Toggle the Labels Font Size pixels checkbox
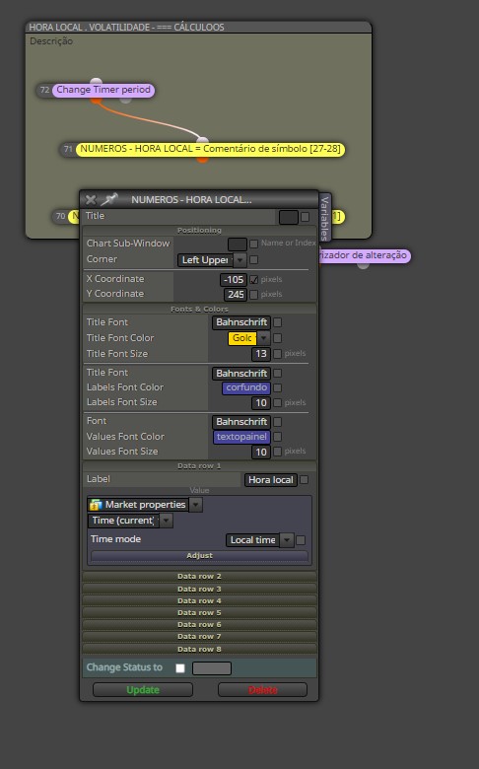The image size is (479, 769). pyautogui.click(x=278, y=402)
